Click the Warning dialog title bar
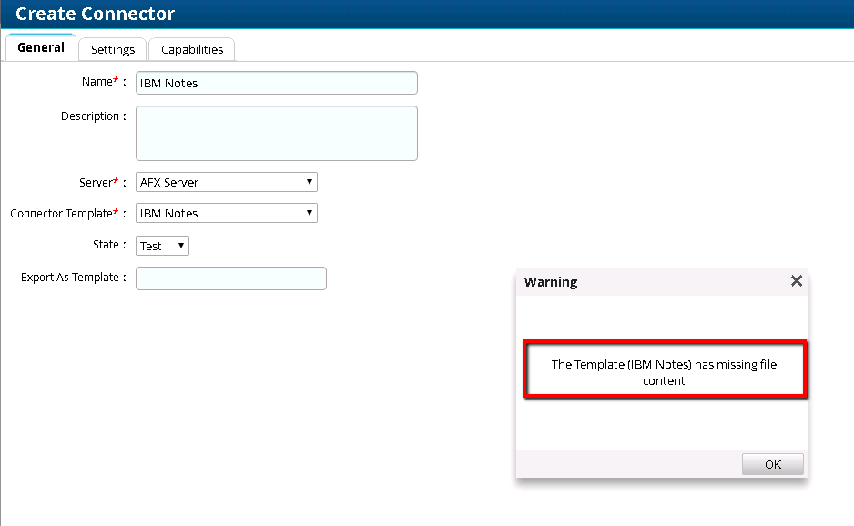Image resolution: width=854 pixels, height=526 pixels. pyautogui.click(x=637, y=282)
